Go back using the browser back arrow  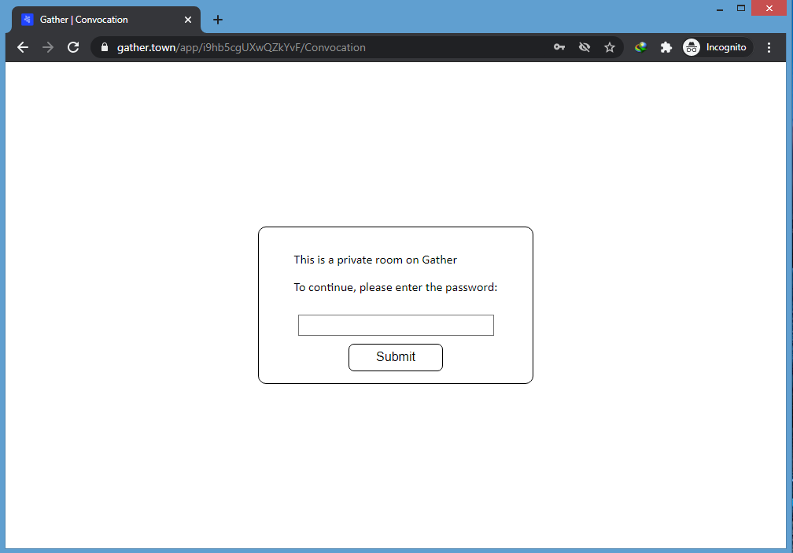(x=23, y=47)
